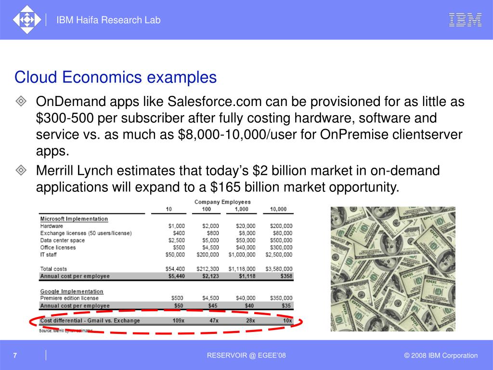Image resolution: width=493 pixels, height=370 pixels.
Task: Click the slide number 7 in footer
Action: (15, 356)
